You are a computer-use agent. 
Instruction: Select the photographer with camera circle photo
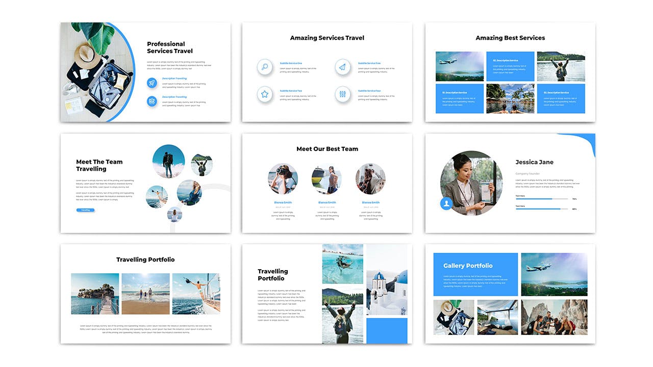(283, 179)
